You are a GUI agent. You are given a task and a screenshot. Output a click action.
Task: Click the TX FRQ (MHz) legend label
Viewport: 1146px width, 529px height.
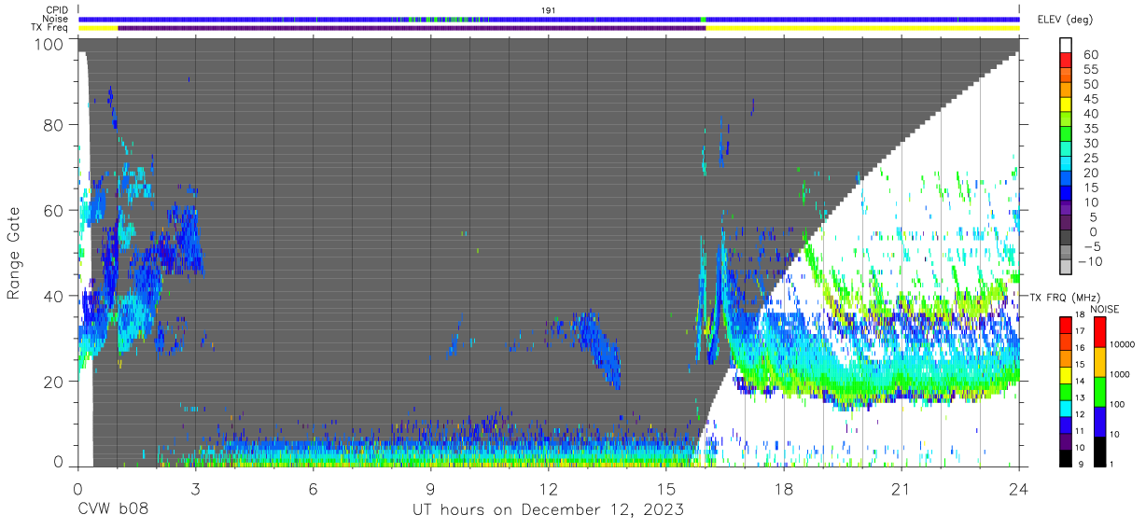[1062, 297]
